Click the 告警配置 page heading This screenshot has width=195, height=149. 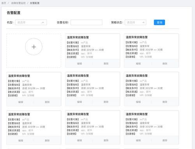click(14, 13)
